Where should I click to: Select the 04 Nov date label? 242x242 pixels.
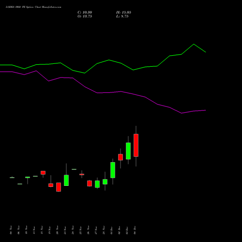pyautogui.click(x=11, y=230)
